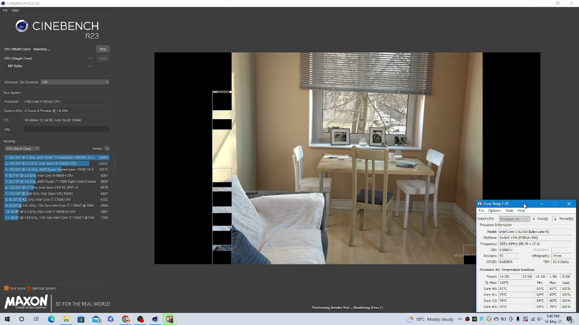
Task: Open the CPU (Multi Core) ranking dropdown
Action: [22, 149]
